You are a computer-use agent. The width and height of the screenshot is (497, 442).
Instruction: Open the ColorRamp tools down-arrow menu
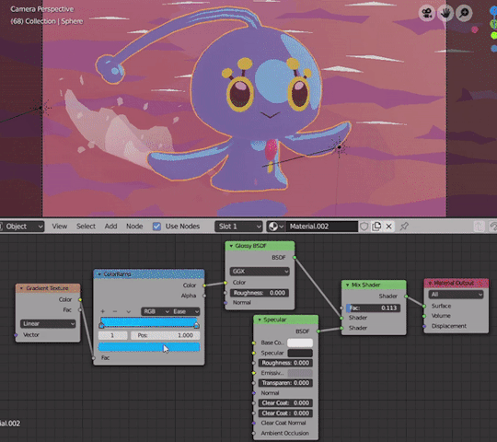[x=128, y=311]
